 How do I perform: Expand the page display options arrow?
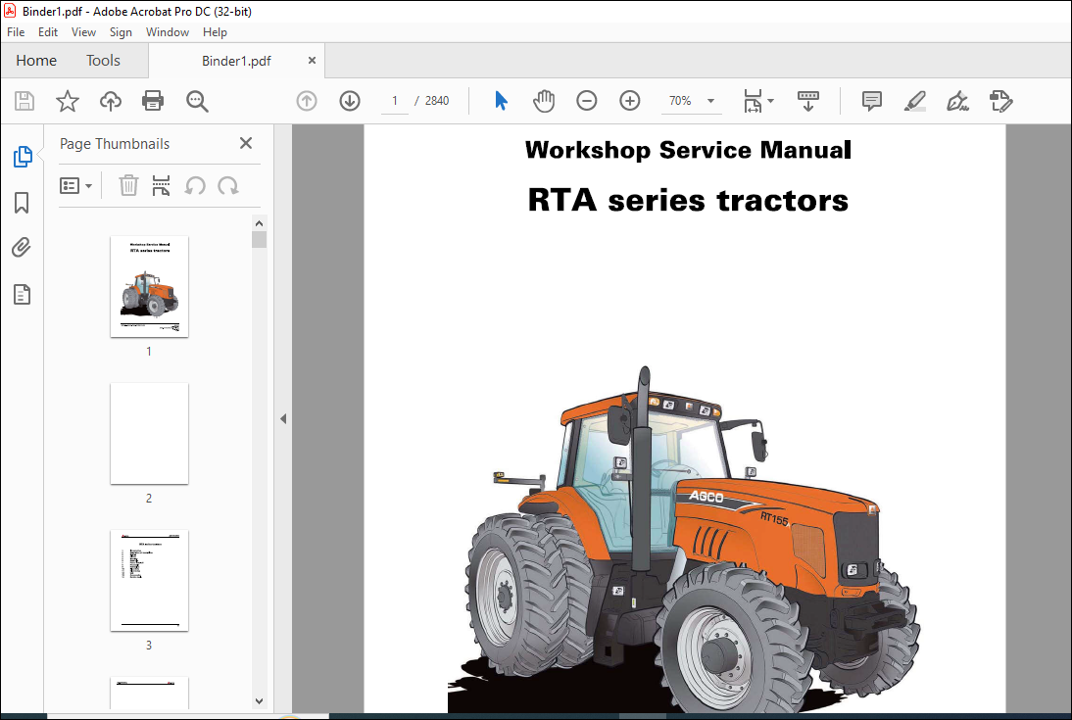[x=771, y=101]
